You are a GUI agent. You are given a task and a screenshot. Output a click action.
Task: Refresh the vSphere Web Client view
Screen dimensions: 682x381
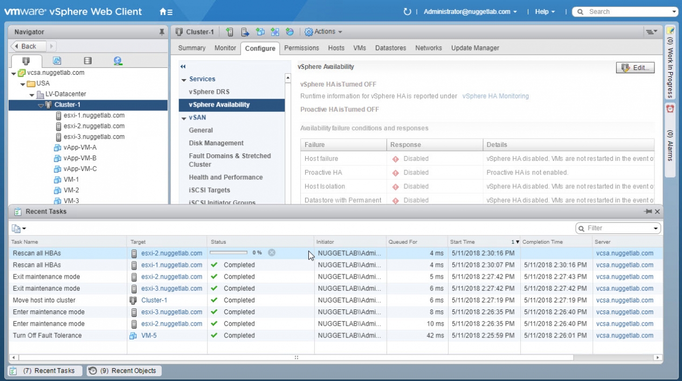407,12
